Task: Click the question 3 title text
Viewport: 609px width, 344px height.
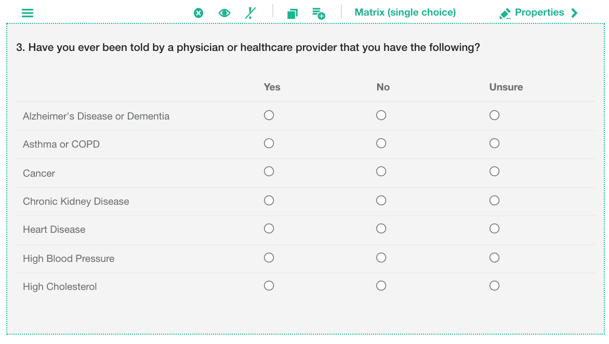Action: point(248,48)
